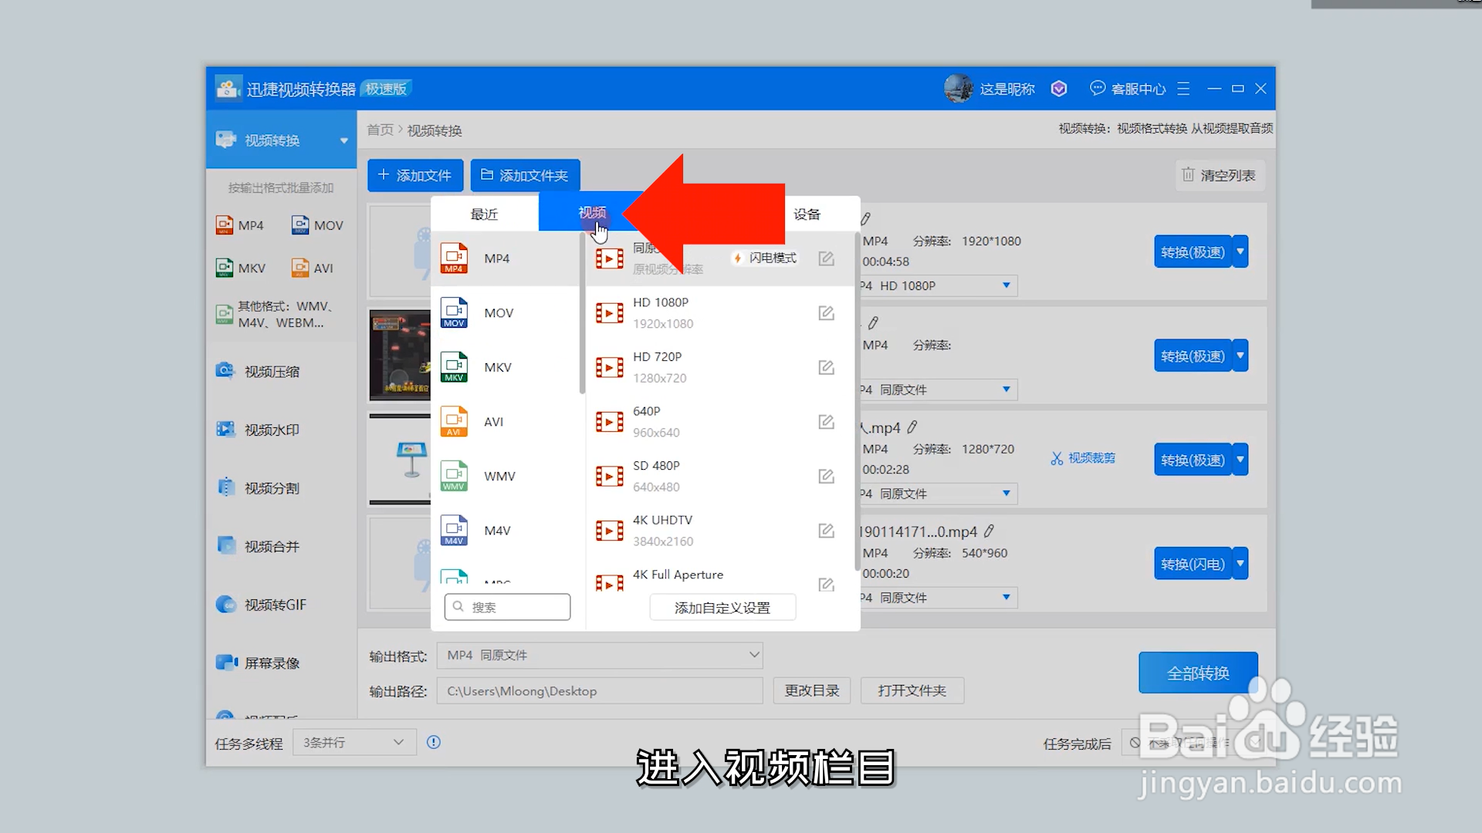Click the 添加文件夹 button
The width and height of the screenshot is (1482, 833).
(525, 175)
